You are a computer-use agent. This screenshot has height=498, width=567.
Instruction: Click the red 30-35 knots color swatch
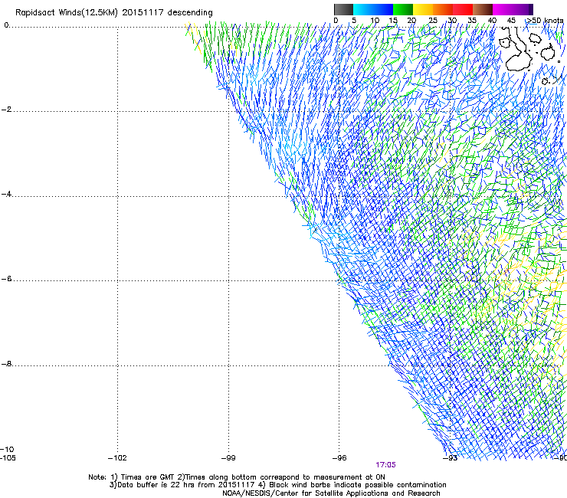[x=463, y=9]
